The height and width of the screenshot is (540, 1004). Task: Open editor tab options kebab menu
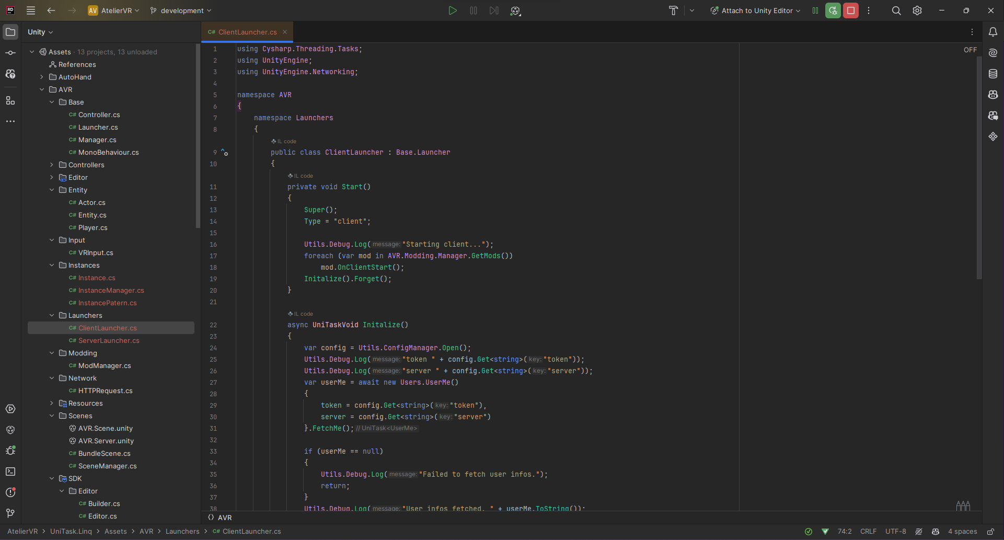972,32
